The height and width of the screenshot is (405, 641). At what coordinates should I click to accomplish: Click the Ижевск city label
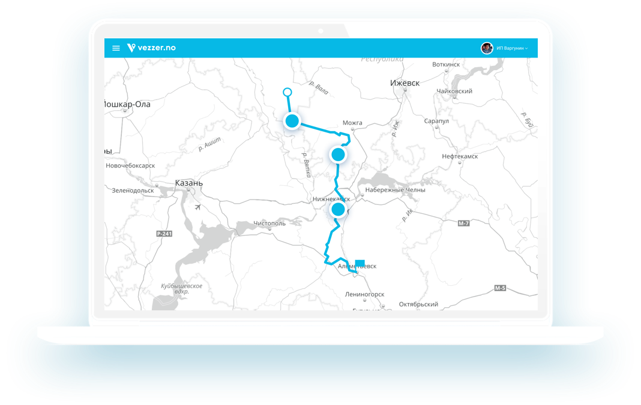coord(405,83)
